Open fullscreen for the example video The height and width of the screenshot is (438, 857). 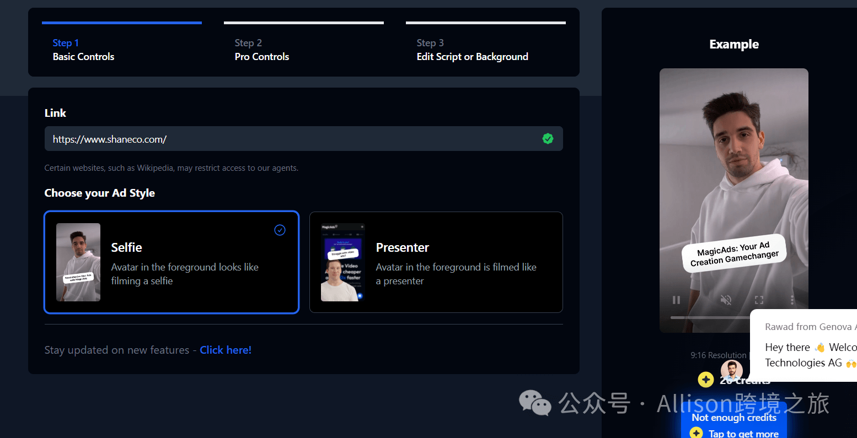(x=759, y=300)
